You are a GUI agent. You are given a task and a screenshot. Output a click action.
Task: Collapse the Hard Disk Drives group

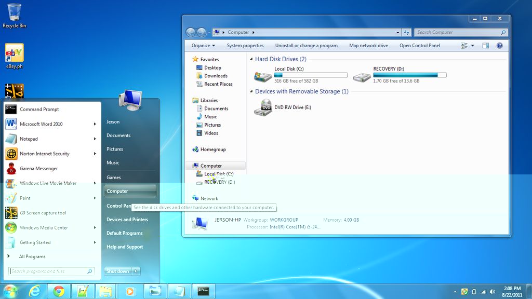coord(251,59)
